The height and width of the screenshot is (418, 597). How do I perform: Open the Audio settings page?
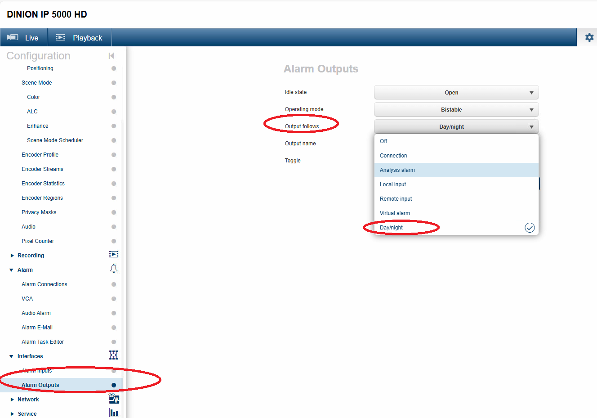(28, 227)
